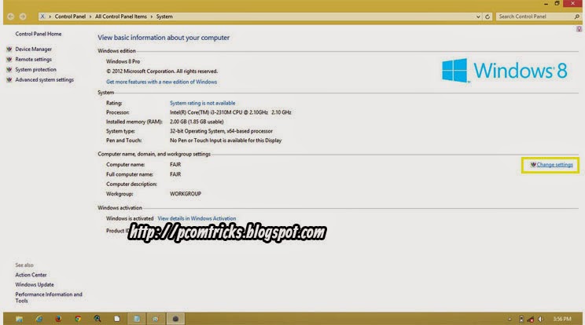
Task: Open View details in Windows Activation link
Action: point(197,218)
